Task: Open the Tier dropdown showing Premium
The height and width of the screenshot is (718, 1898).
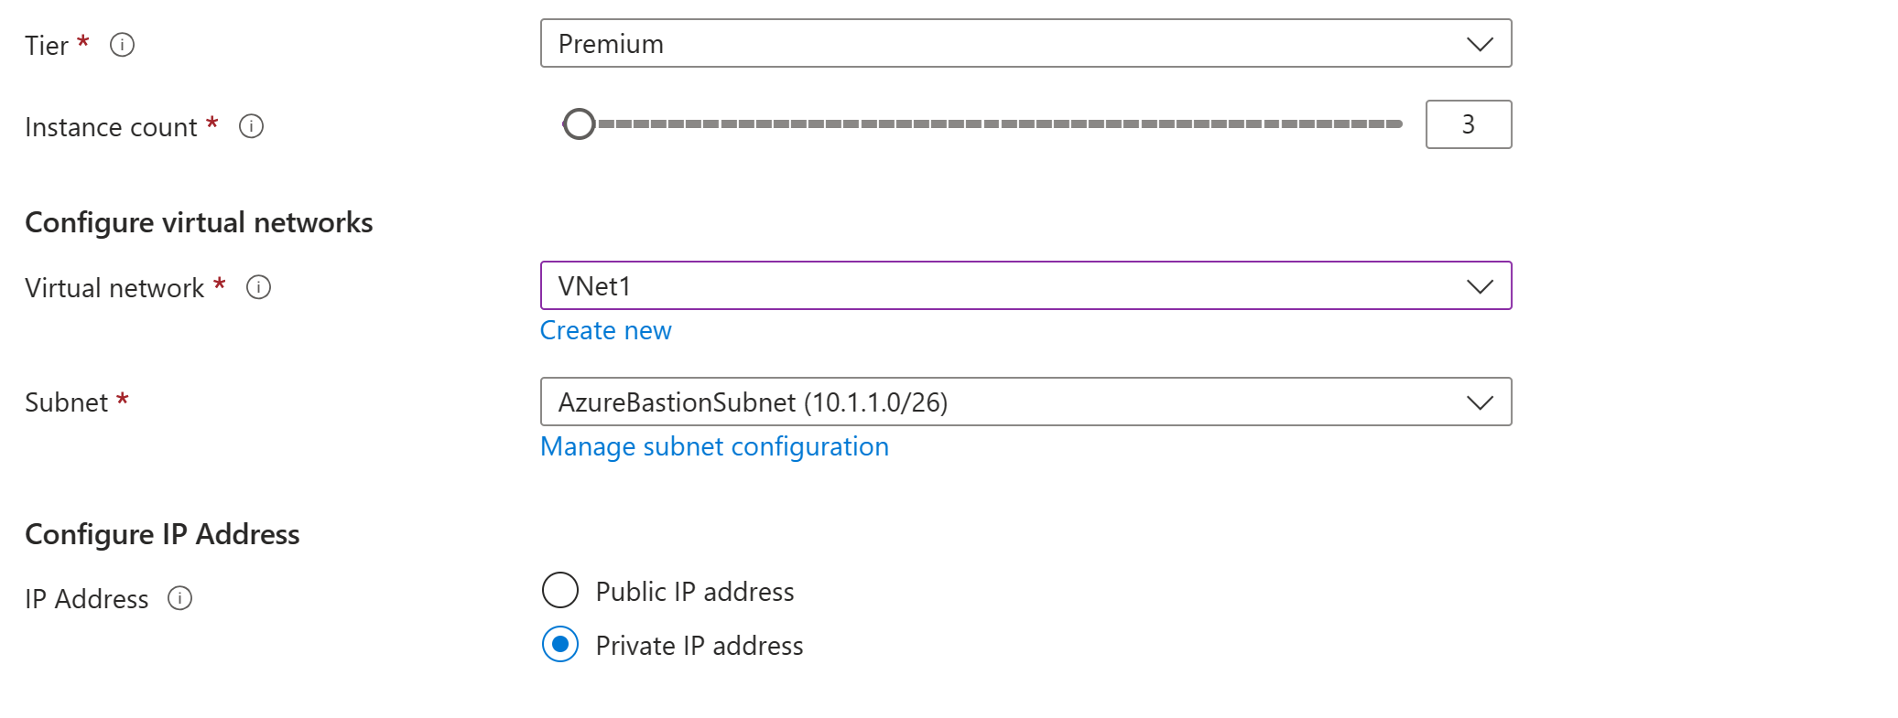Action: [1007, 44]
